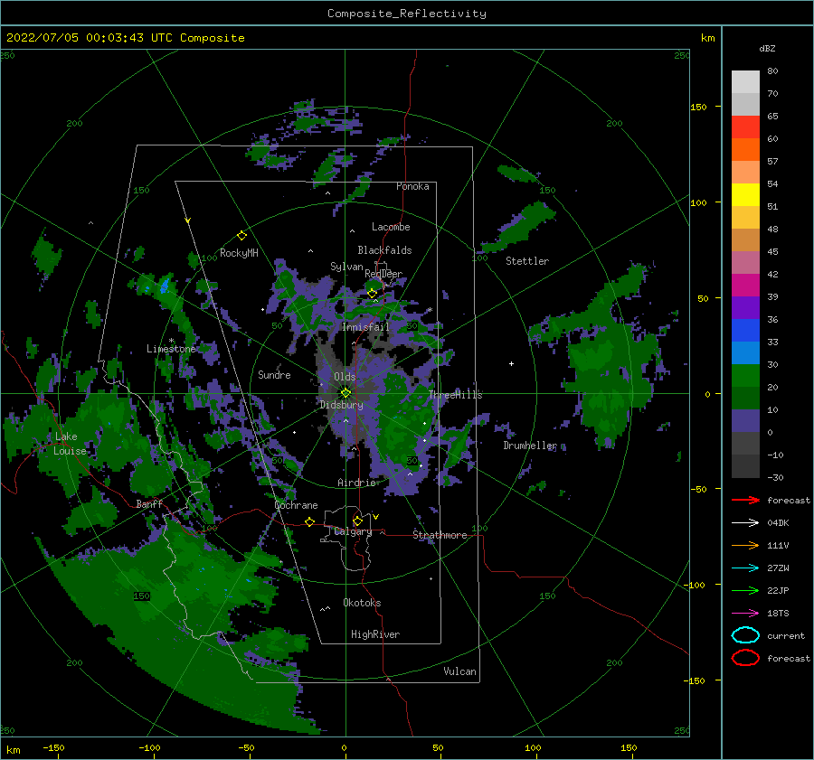Click the Cochrane label
The height and width of the screenshot is (760, 814).
point(296,505)
